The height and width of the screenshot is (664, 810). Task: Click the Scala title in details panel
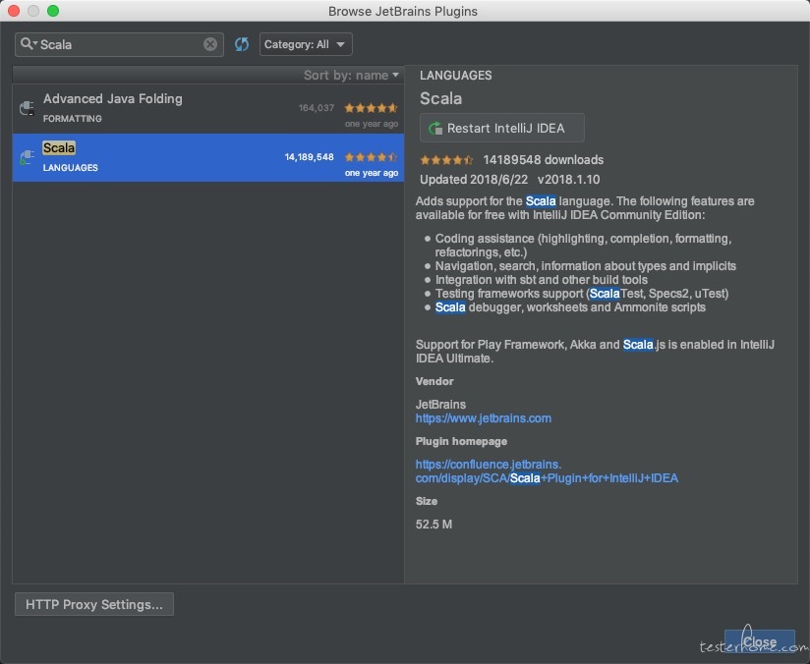point(440,98)
